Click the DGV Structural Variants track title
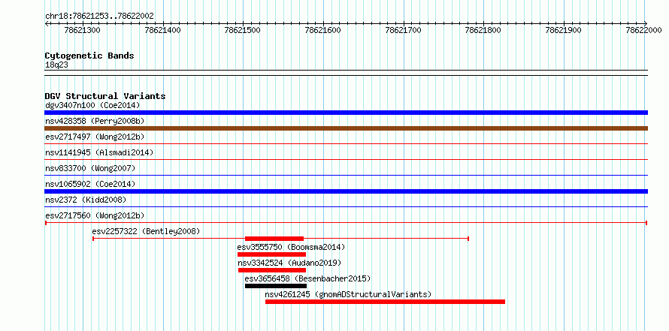The height and width of the screenshot is (331, 669). (x=105, y=96)
